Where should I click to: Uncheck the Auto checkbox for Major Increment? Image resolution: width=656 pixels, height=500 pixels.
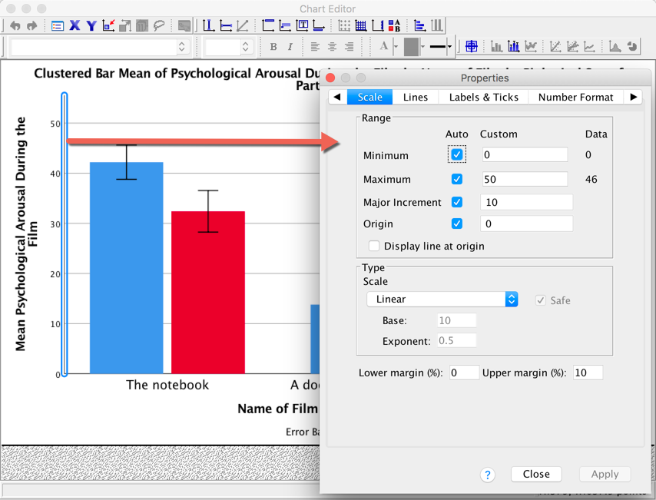(457, 203)
